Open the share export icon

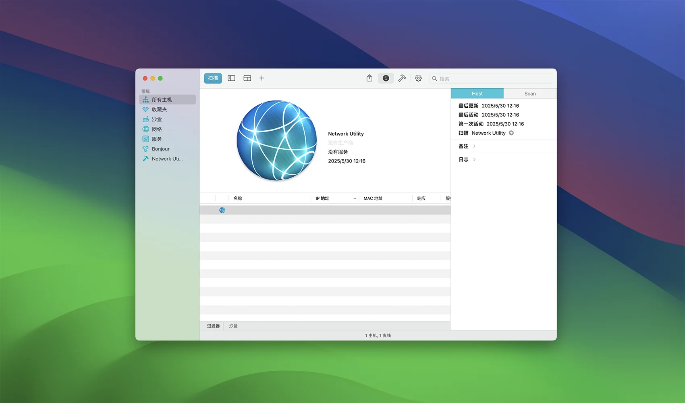click(x=369, y=78)
